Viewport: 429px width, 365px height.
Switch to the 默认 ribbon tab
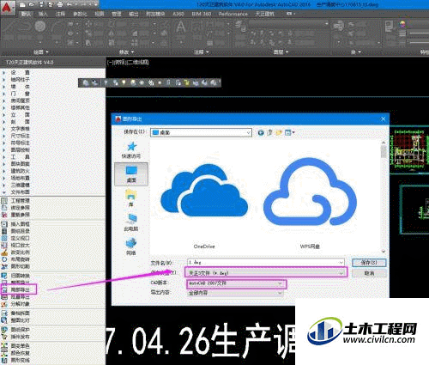pyautogui.click(x=27, y=14)
